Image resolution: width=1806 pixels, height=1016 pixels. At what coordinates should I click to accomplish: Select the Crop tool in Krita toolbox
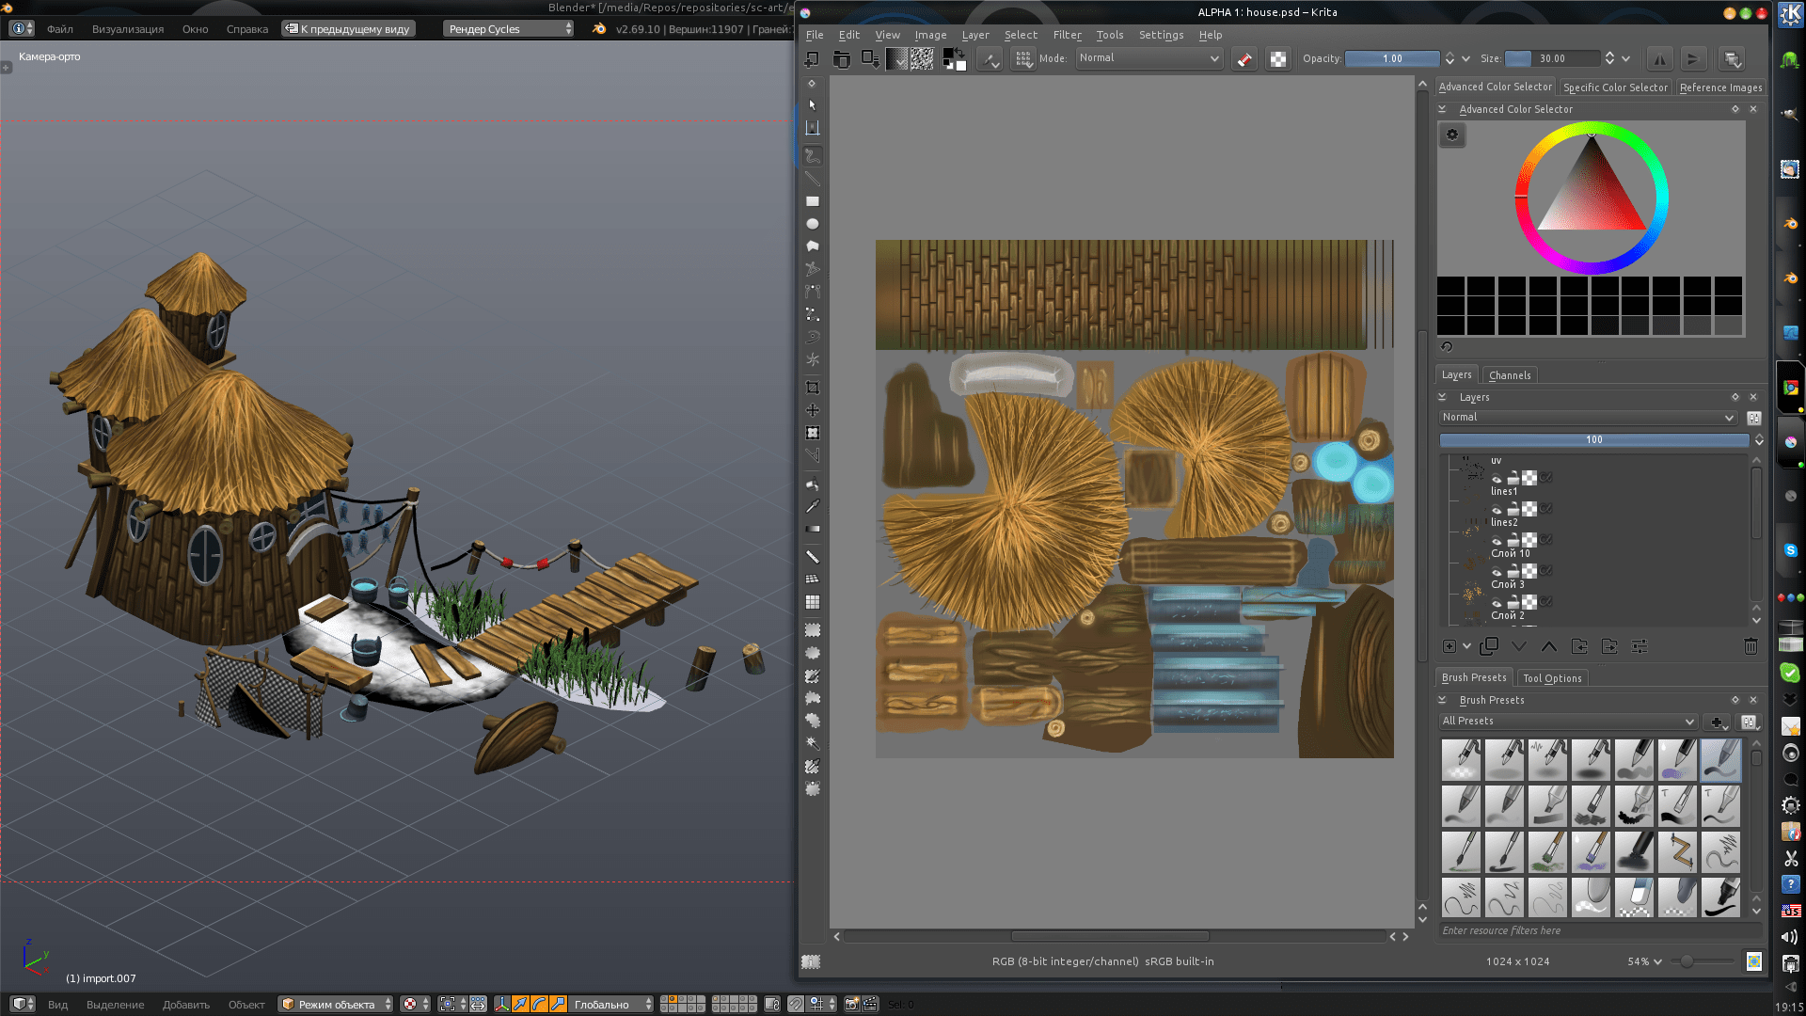[813, 388]
